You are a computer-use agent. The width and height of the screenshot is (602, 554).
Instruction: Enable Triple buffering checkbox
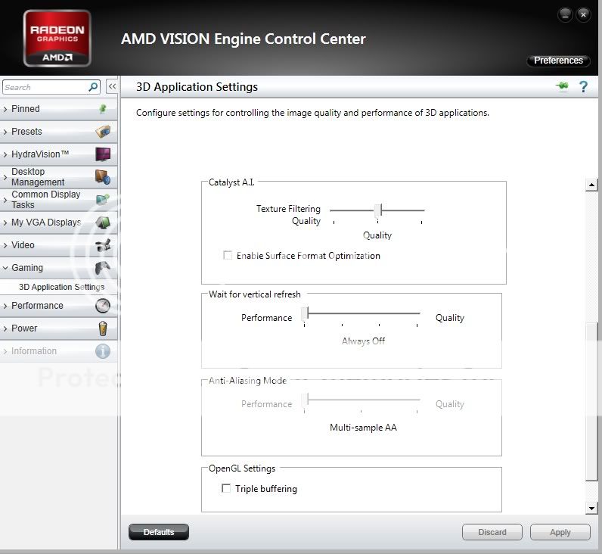(226, 489)
